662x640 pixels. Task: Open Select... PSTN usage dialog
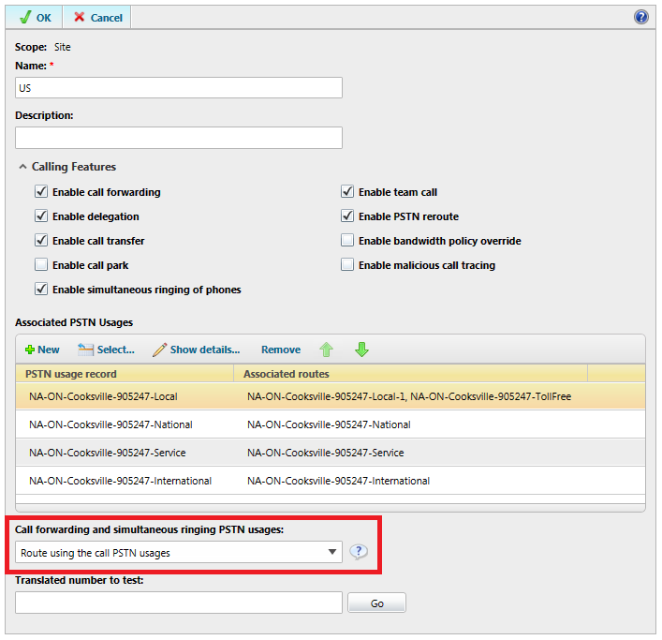pos(107,350)
